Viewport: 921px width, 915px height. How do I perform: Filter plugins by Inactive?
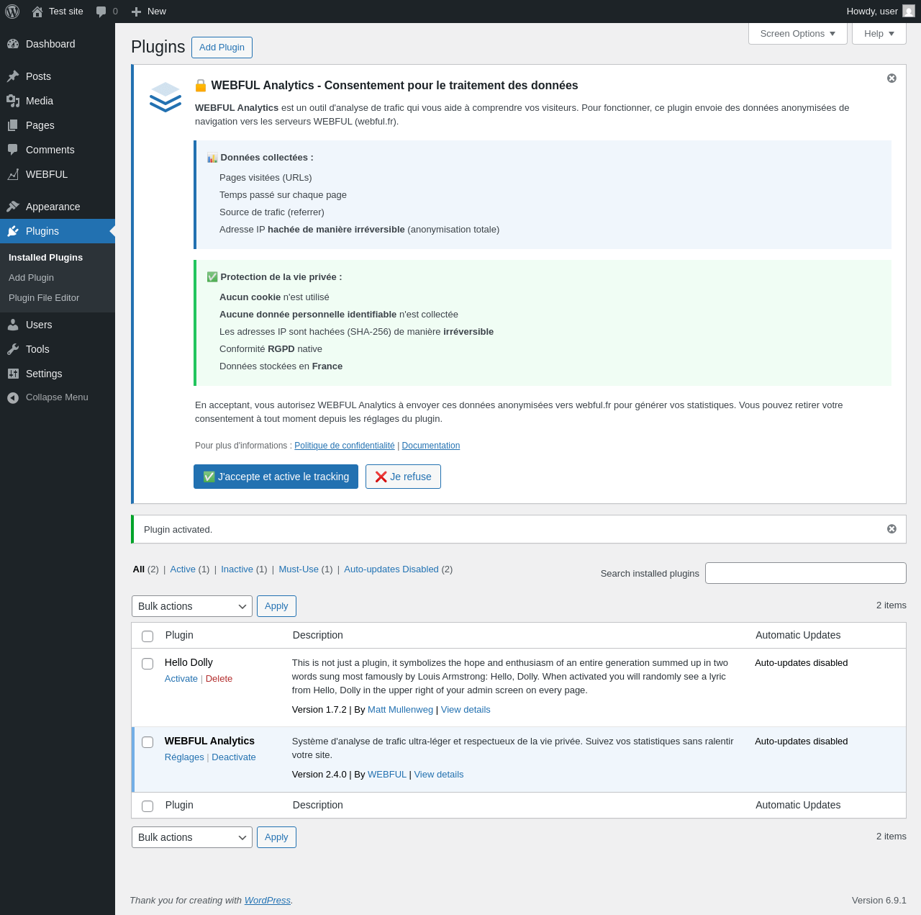[237, 569]
